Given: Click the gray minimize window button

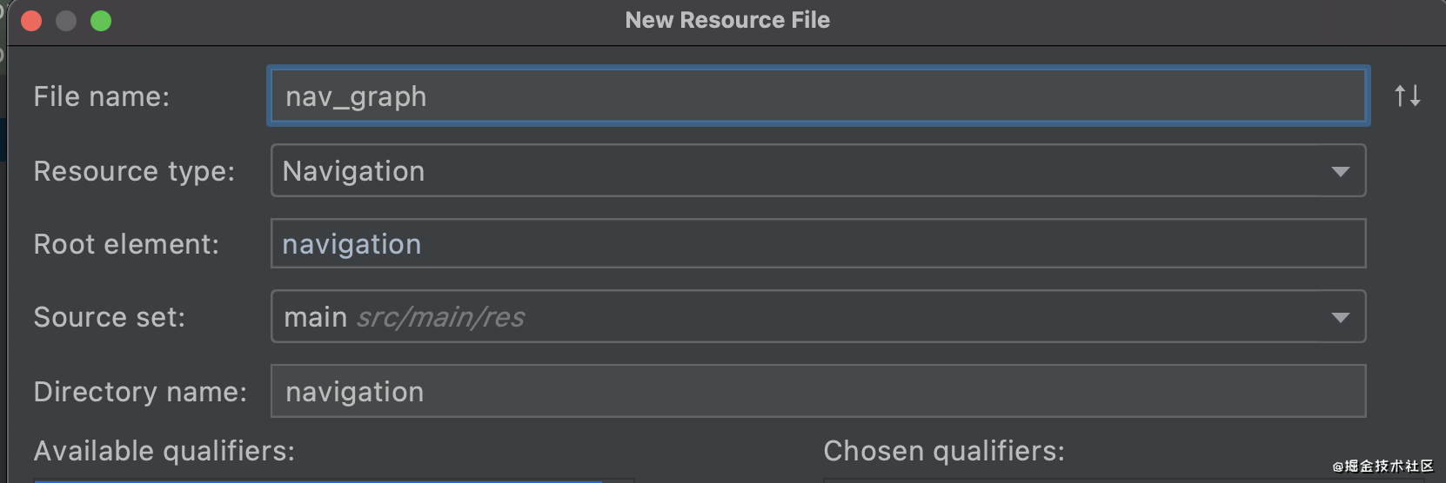Looking at the screenshot, I should point(66,21).
